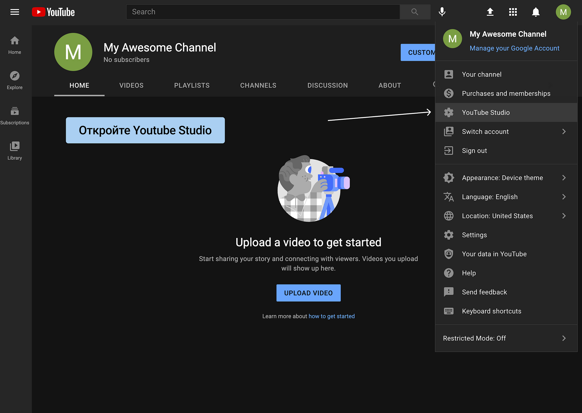Start voice search with microphone
The image size is (582, 413).
coord(442,12)
